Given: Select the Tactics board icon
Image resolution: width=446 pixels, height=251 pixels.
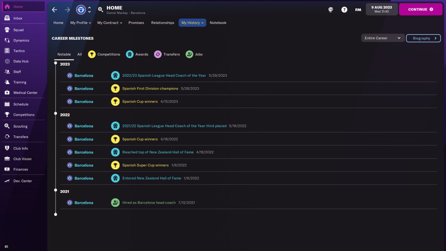Looking at the screenshot, I should click(x=7, y=51).
